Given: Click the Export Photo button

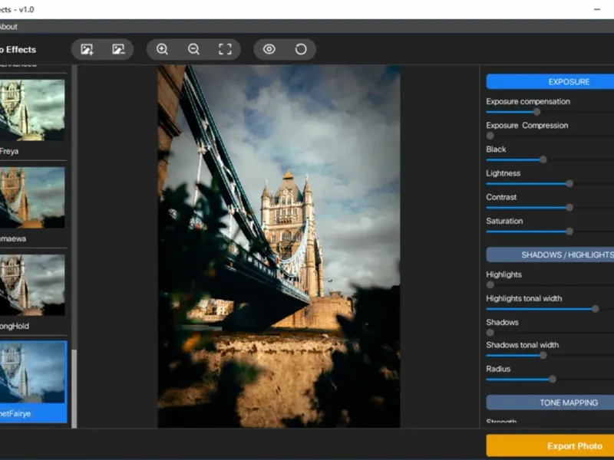Looking at the screenshot, I should pos(550,446).
